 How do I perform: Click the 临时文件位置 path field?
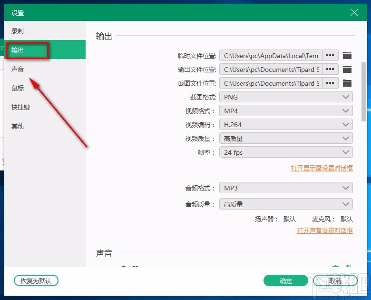coord(271,55)
